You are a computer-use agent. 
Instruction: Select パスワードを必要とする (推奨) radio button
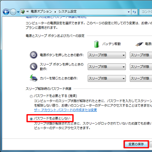click(x=31, y=96)
